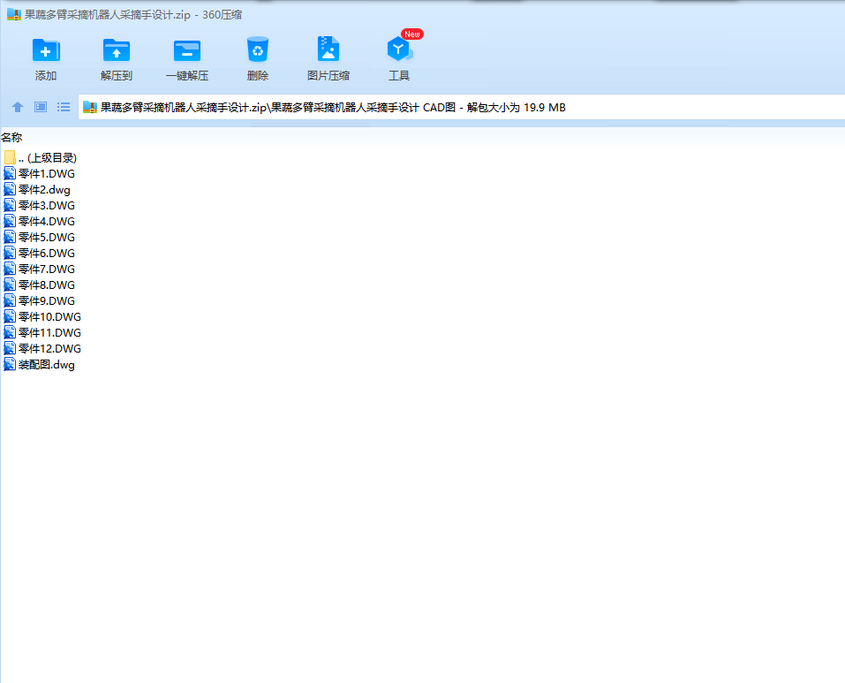Viewport: 845px width, 683px height.
Task: Switch to list view mode
Action: coord(64,107)
